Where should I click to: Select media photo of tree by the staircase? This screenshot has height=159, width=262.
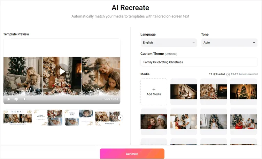pos(184,92)
